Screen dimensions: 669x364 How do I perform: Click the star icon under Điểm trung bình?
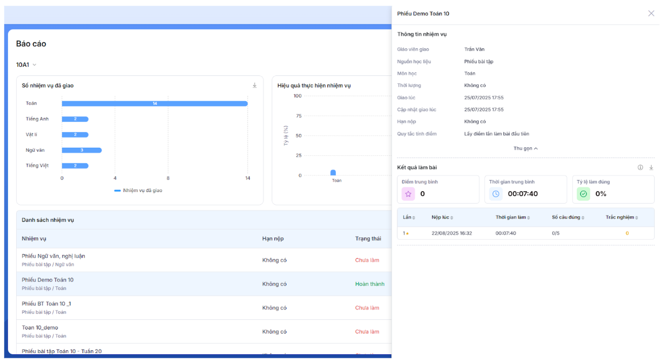(x=408, y=194)
